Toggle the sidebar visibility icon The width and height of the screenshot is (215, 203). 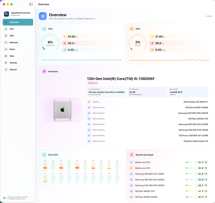coord(31,4)
